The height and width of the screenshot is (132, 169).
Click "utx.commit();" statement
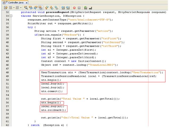pos(52,91)
